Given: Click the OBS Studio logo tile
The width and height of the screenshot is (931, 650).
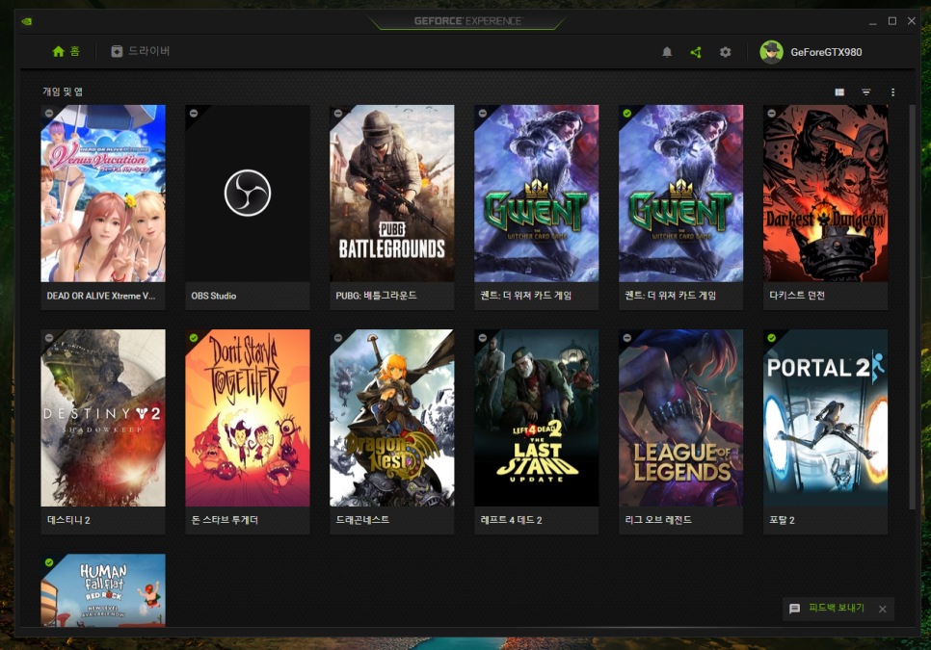Looking at the screenshot, I should (x=248, y=194).
